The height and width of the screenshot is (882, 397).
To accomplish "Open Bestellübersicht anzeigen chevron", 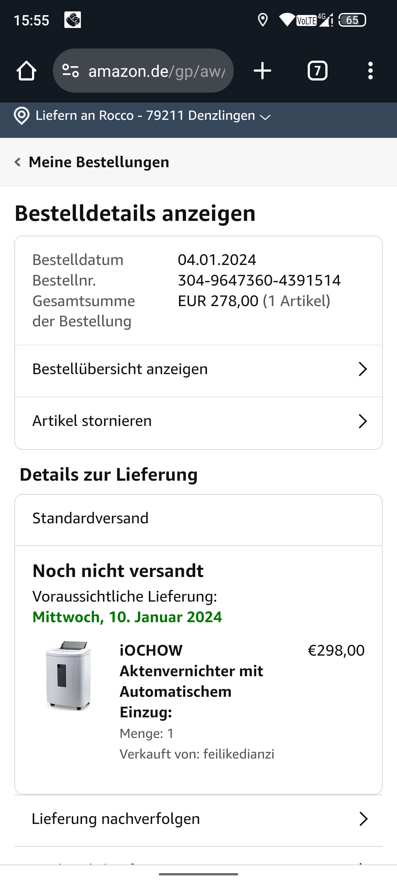I will (362, 369).
